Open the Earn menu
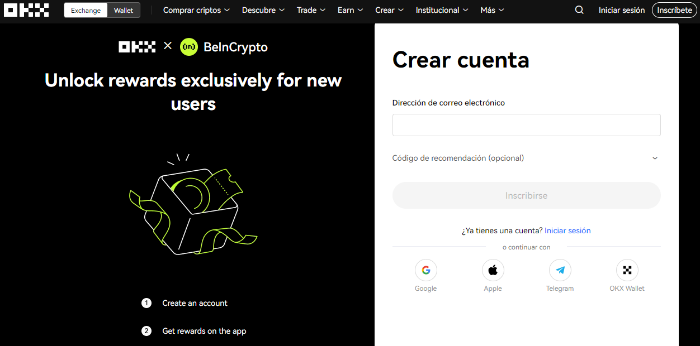 (351, 10)
